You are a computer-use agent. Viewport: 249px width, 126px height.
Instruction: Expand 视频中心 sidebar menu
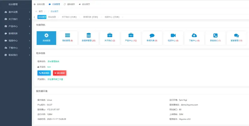[16, 41]
